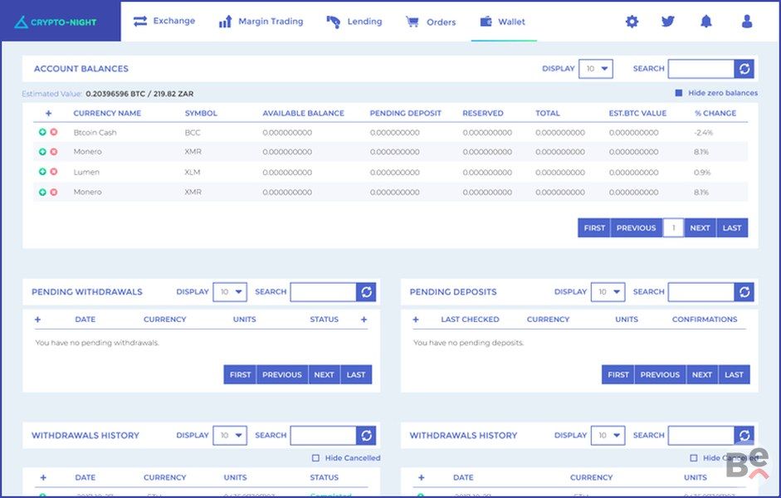Click the Twitter bird icon
Image resolution: width=781 pixels, height=498 pixels.
pyautogui.click(x=668, y=22)
